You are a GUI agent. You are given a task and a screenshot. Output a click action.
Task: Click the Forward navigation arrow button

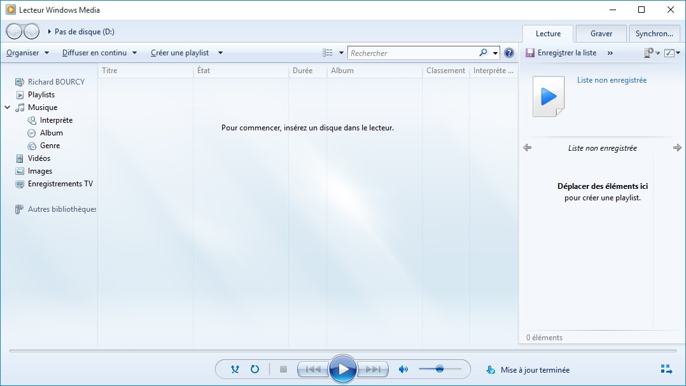click(32, 31)
